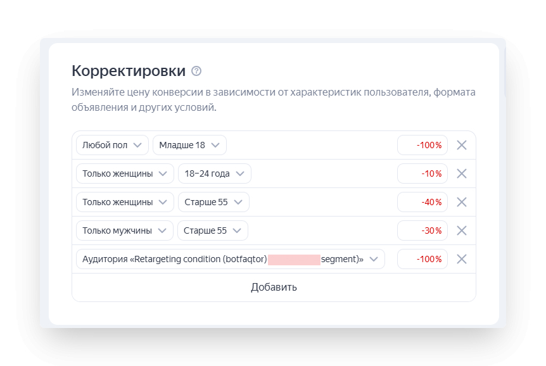Remove the Retargeting condition audience adjustment
Screen dimensions: 546x366
pyautogui.click(x=462, y=259)
